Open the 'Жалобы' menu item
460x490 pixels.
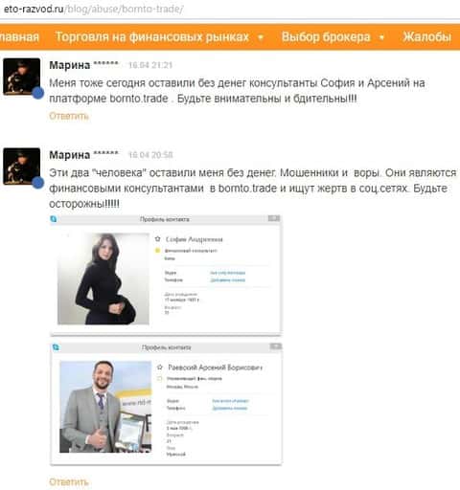point(427,37)
